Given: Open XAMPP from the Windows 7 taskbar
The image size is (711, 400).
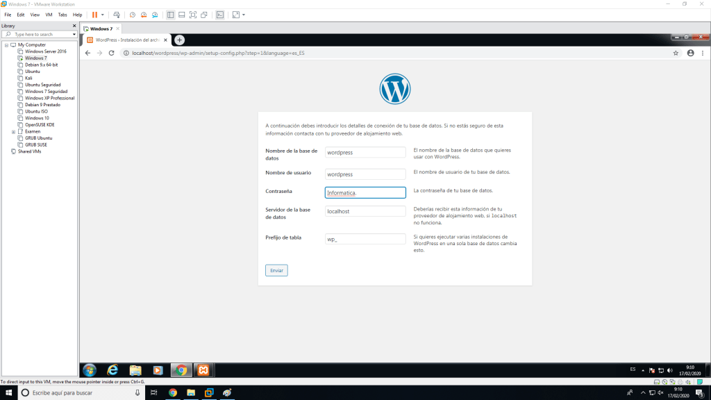Looking at the screenshot, I should (x=202, y=370).
